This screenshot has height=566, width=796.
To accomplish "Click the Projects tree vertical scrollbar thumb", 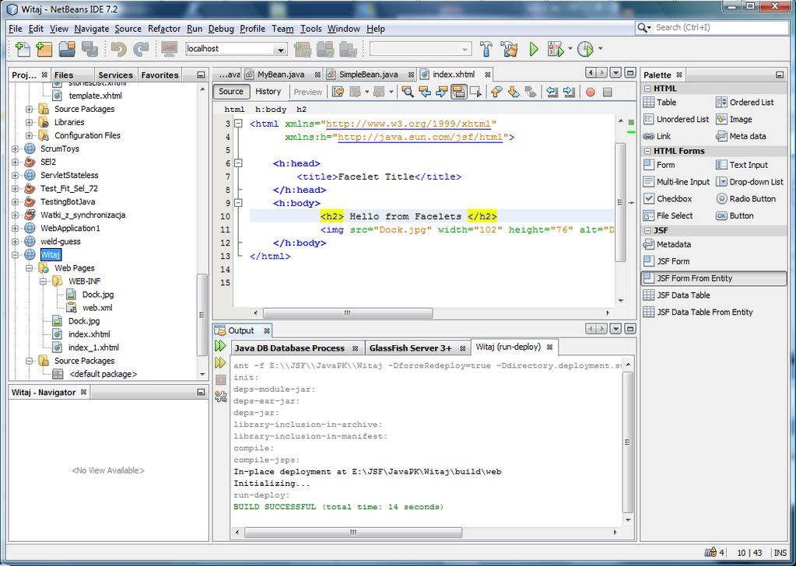I will (x=202, y=315).
